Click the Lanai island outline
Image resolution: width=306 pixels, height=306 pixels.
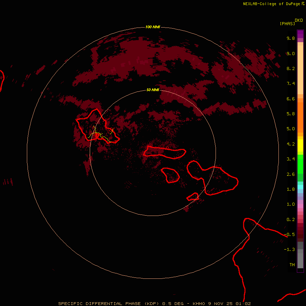tap(170, 175)
